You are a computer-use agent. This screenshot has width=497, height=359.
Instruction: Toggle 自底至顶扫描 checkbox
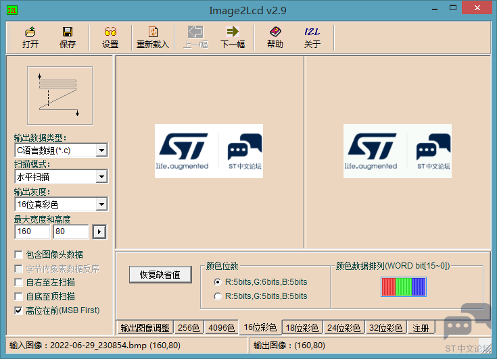(19, 296)
